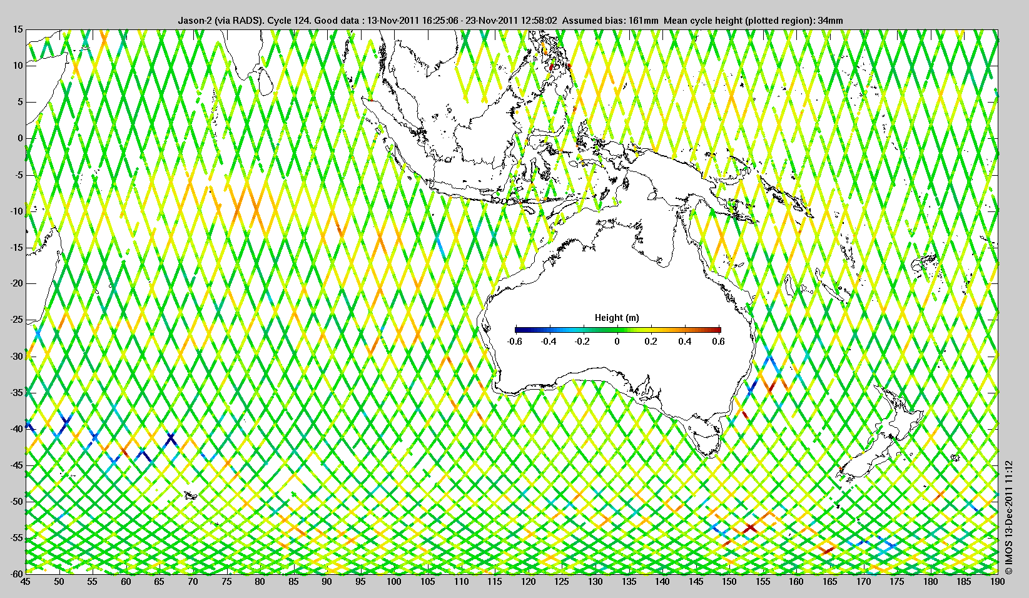Click the "155" longitude label on the bottom axis
Image resolution: width=1029 pixels, height=598 pixels.
[762, 582]
